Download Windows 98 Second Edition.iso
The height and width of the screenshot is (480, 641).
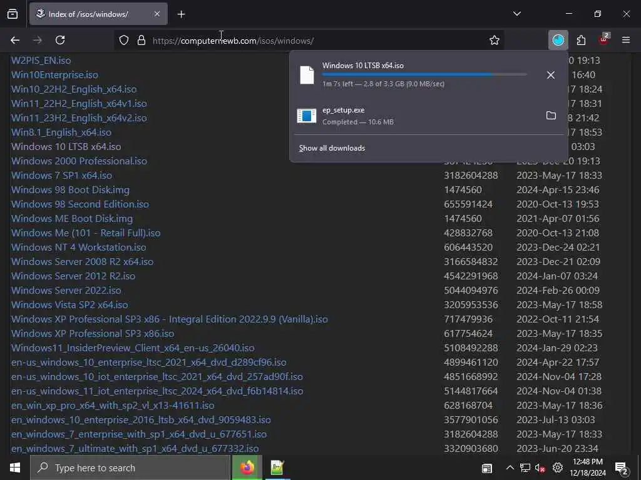click(79, 204)
